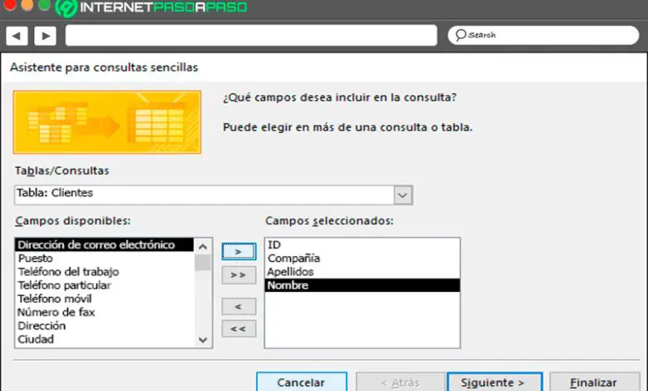Select Compañía in selected fields
The width and height of the screenshot is (648, 391).
(x=362, y=258)
